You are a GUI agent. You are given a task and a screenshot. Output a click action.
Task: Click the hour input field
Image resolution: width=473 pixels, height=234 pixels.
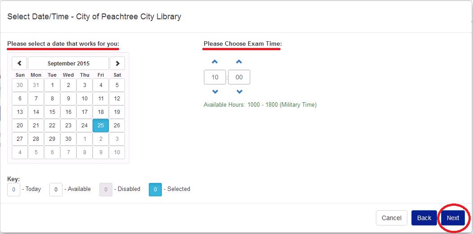coord(215,77)
